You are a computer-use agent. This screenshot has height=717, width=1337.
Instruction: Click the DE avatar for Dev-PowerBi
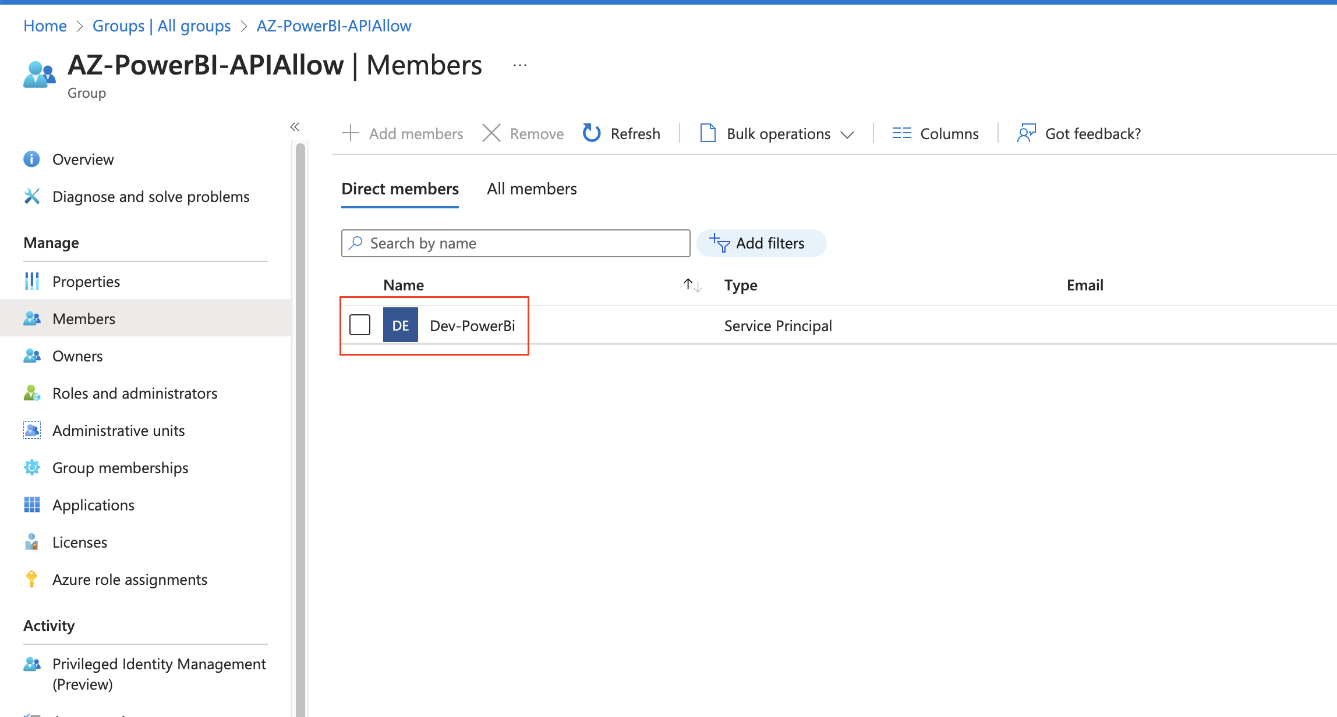[x=400, y=325]
